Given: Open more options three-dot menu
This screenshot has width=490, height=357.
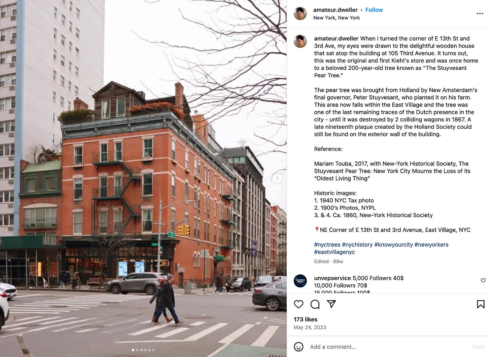Looking at the screenshot, I should click(480, 14).
